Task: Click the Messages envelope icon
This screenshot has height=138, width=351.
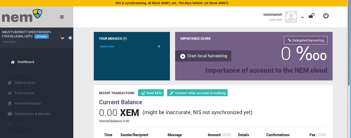Action: tap(10, 72)
